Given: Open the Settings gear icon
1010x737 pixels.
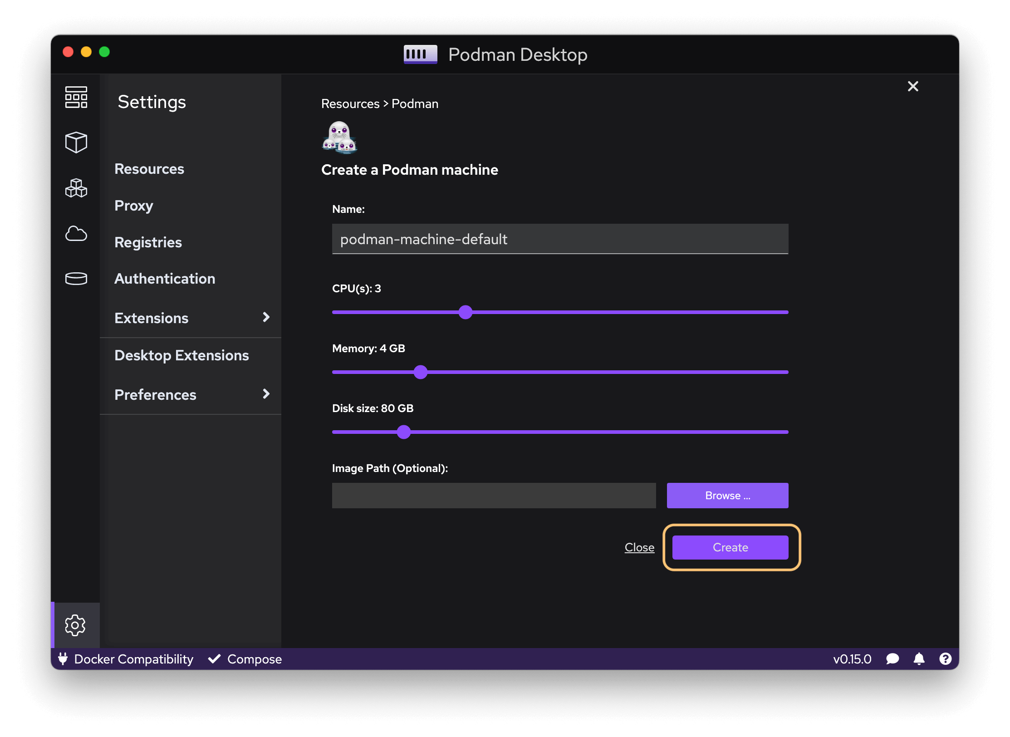Looking at the screenshot, I should (75, 625).
